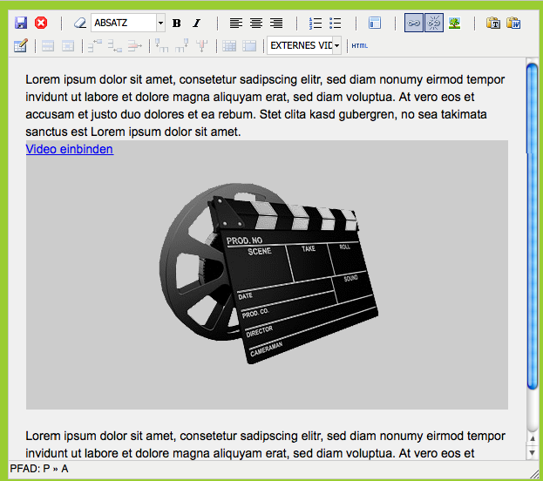Image resolution: width=543 pixels, height=481 pixels.
Task: Click the paste from Word icon
Action: pos(513,24)
